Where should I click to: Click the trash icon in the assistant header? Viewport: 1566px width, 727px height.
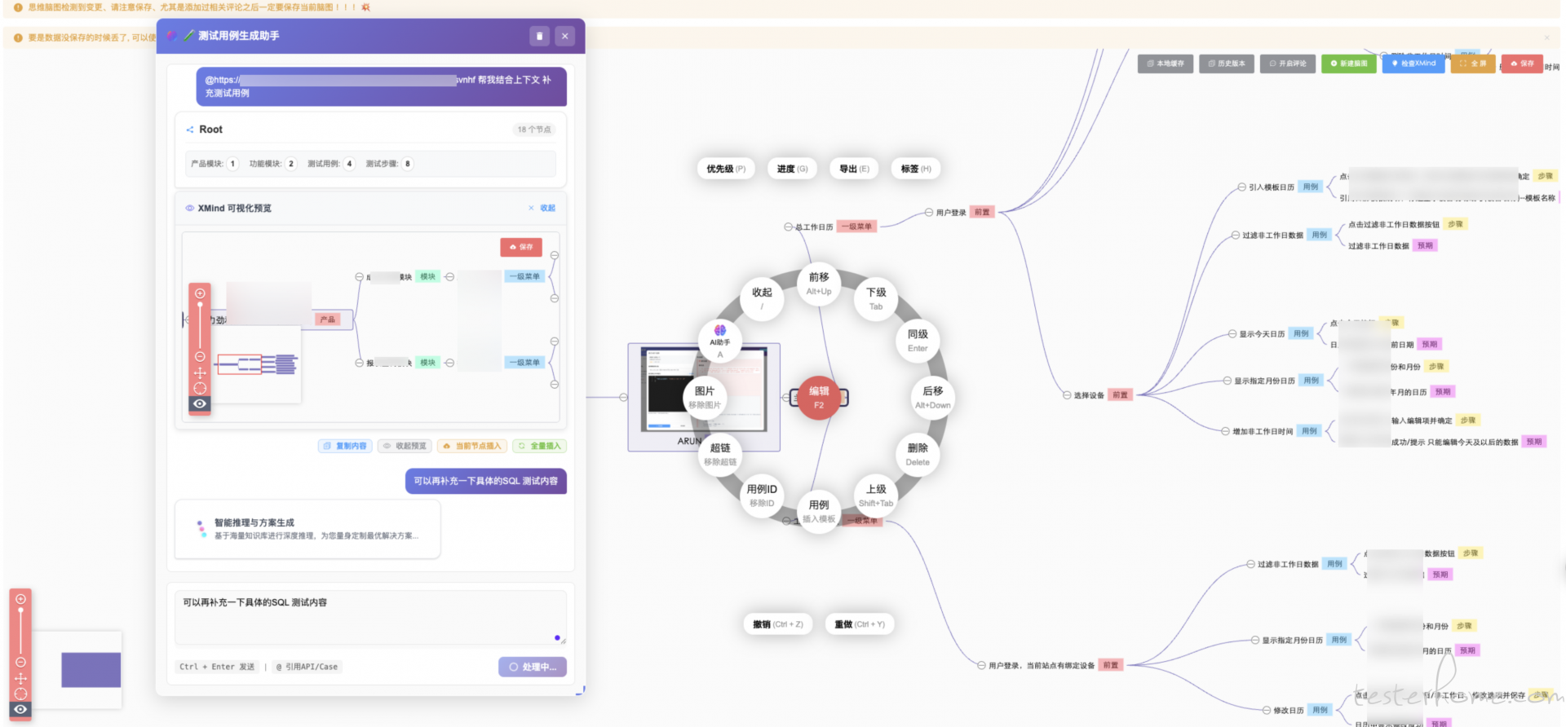point(539,36)
